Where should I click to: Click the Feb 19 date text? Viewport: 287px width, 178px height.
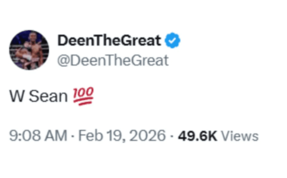pos(99,136)
